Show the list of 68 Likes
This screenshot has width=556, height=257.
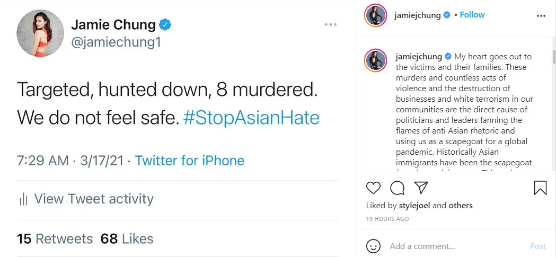point(127,238)
